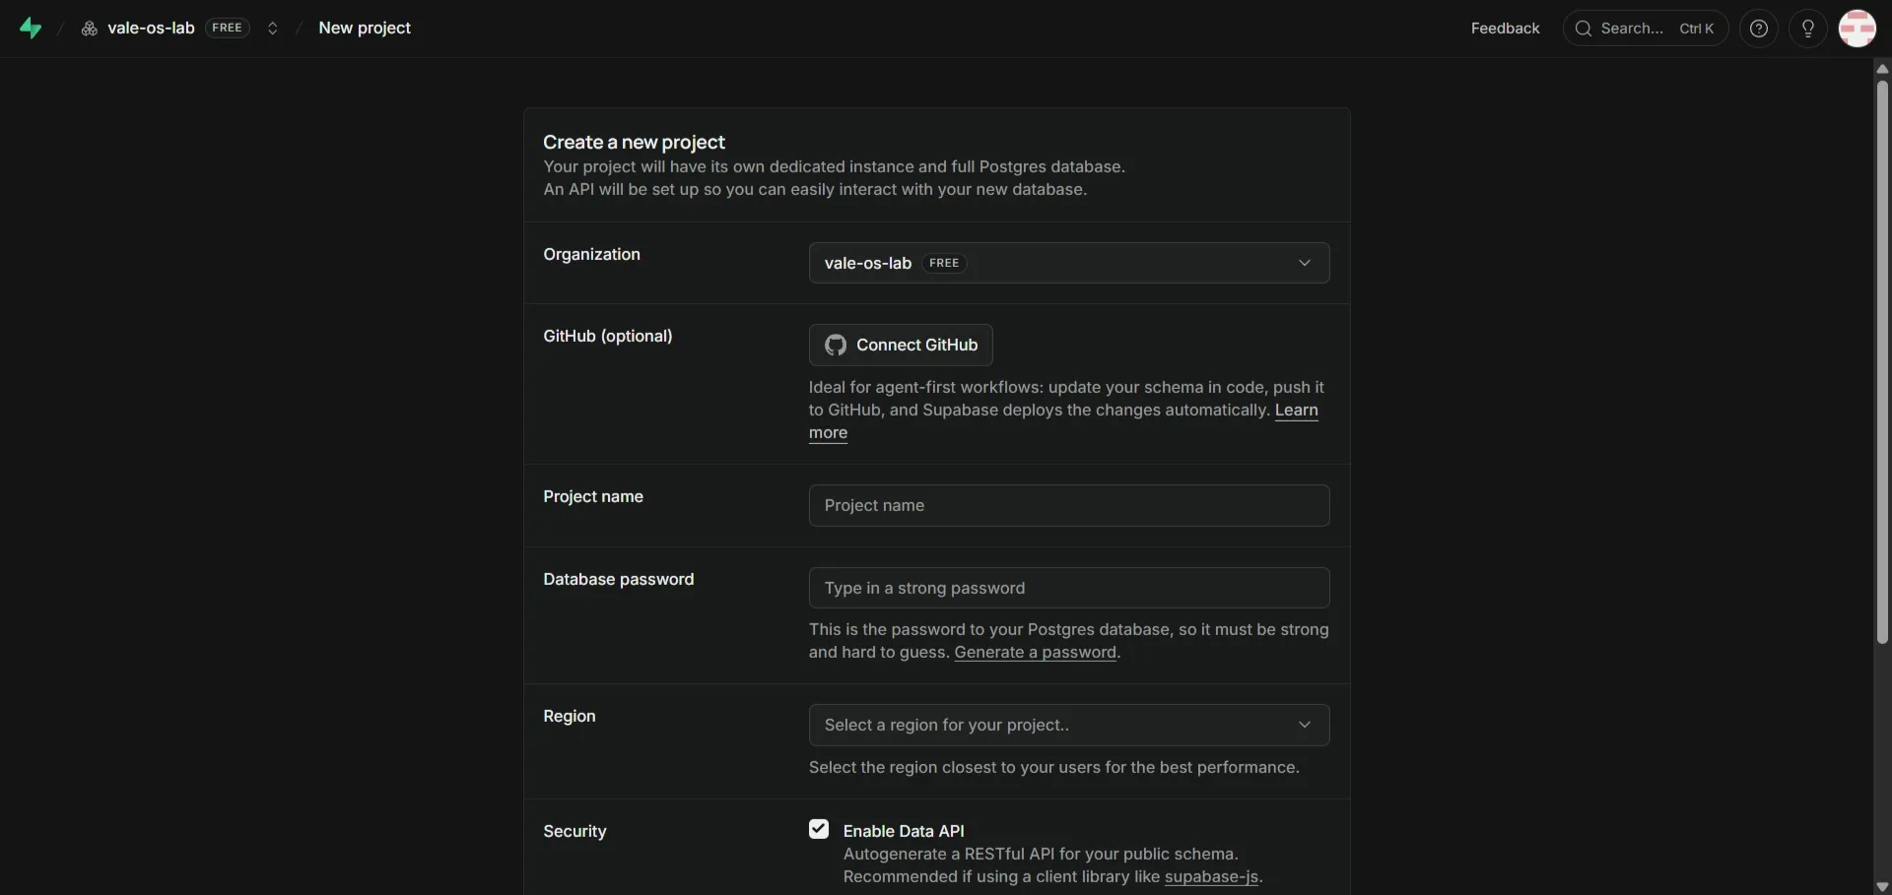Click the scrollbar down arrow
The width and height of the screenshot is (1892, 895).
tap(1882, 886)
